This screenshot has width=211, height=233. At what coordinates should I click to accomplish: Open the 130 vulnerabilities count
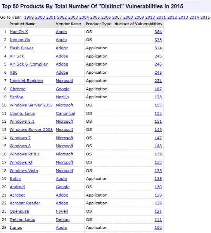click(x=158, y=187)
